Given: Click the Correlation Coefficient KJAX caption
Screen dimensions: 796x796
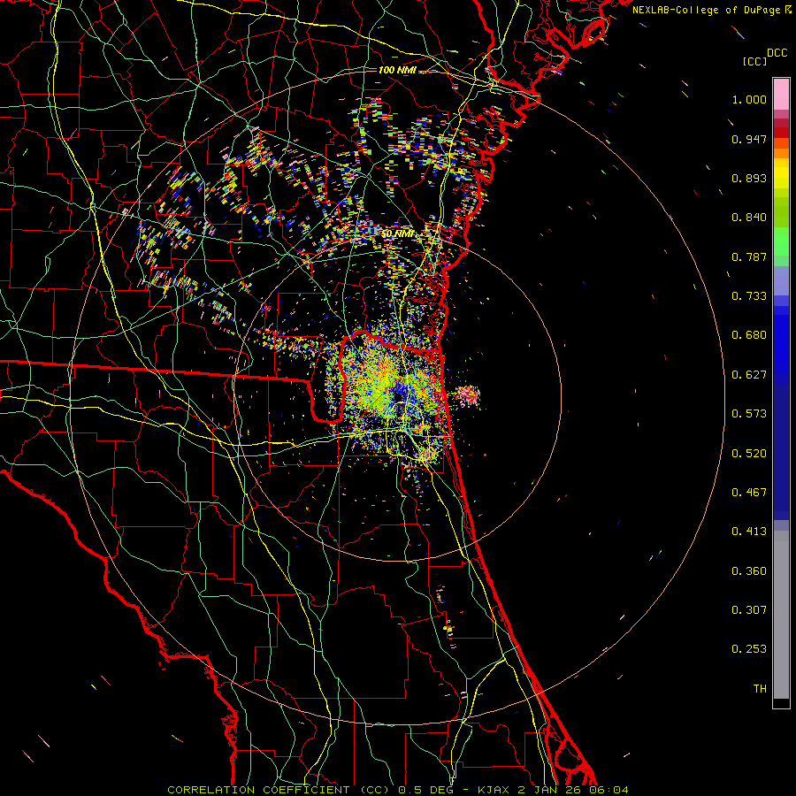Looking at the screenshot, I should tap(398, 790).
